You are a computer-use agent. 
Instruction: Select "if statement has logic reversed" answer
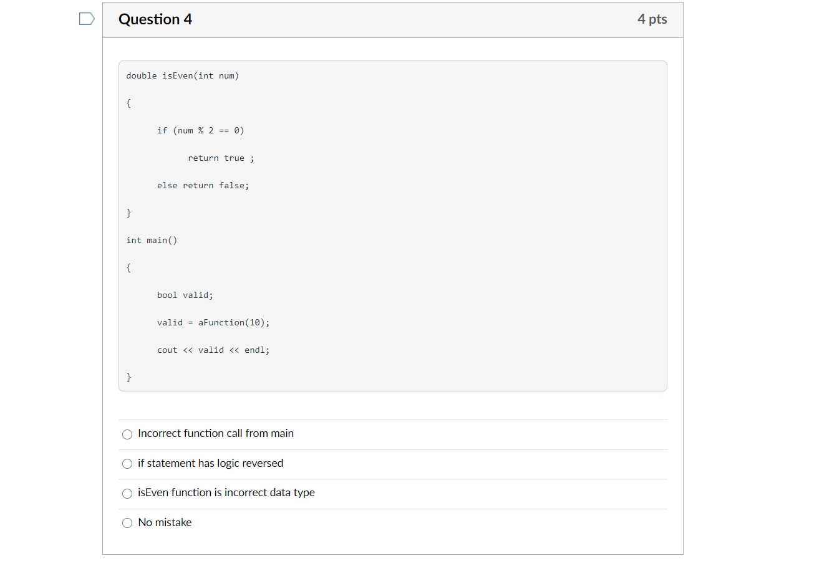127,464
